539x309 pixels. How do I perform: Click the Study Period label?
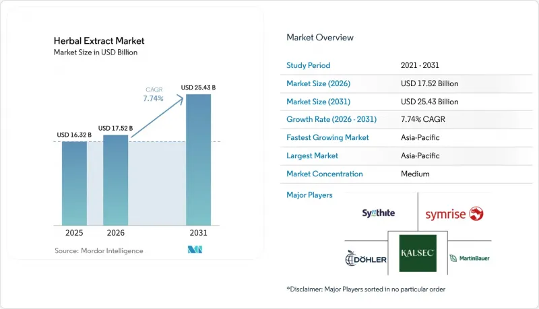pos(309,65)
